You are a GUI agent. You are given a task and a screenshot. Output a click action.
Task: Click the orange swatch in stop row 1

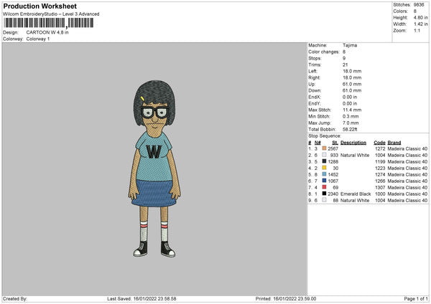click(324, 148)
